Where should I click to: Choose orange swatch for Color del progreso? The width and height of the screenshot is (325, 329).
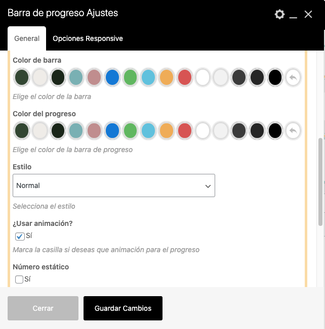click(167, 131)
